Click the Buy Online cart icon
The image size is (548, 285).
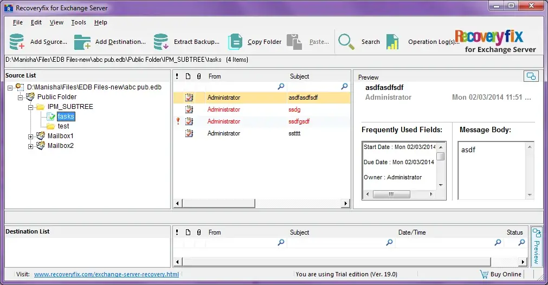484,274
